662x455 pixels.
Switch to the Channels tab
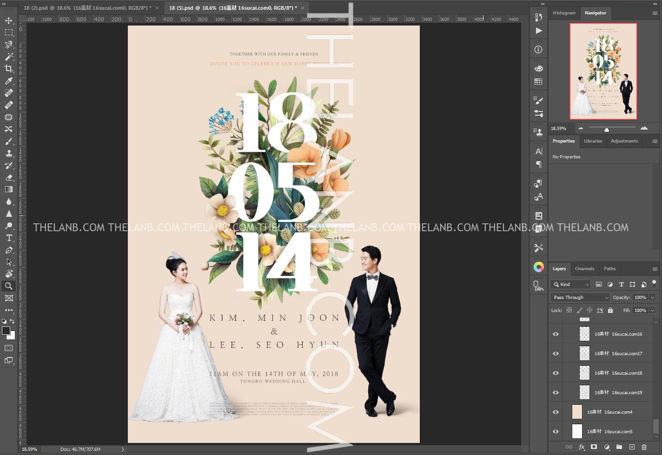584,269
